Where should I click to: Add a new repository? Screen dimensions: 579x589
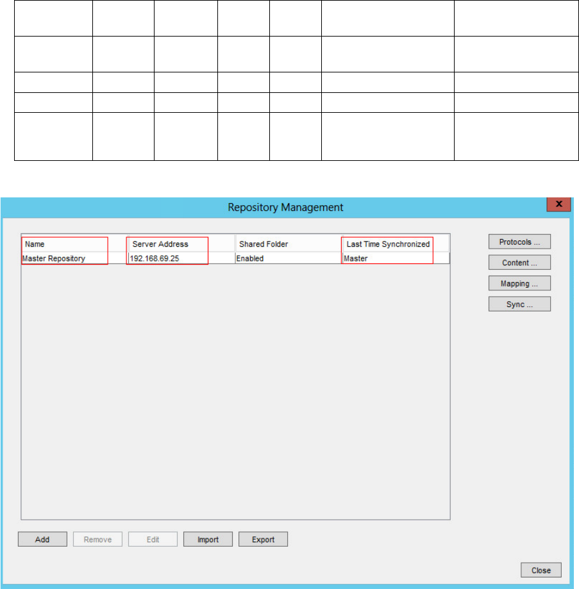tap(42, 539)
